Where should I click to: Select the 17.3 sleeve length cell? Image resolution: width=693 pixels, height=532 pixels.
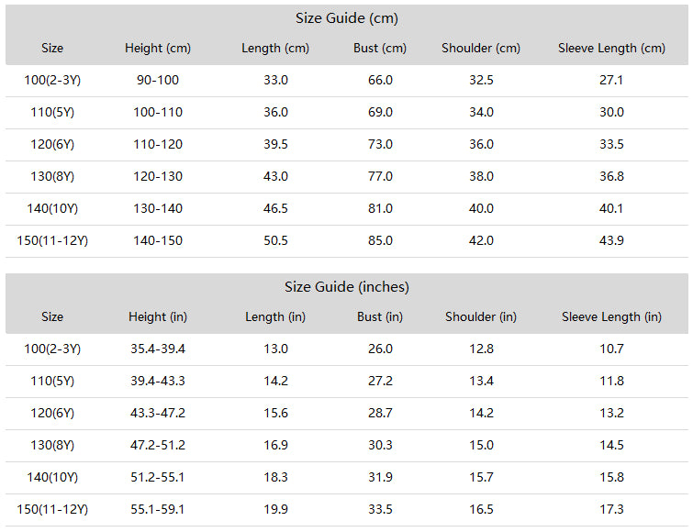611,509
